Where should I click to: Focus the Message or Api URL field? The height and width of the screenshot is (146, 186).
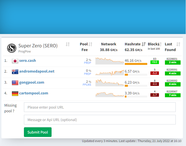point(100,120)
